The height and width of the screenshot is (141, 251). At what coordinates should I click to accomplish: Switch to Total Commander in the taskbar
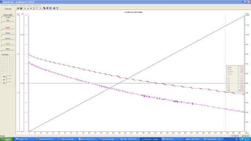[x=67, y=139]
